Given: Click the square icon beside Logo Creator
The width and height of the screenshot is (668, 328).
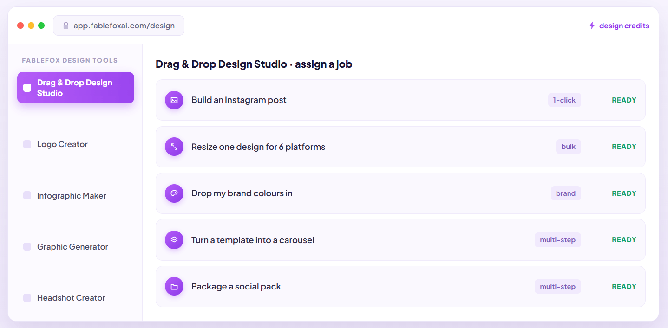Looking at the screenshot, I should click(27, 144).
